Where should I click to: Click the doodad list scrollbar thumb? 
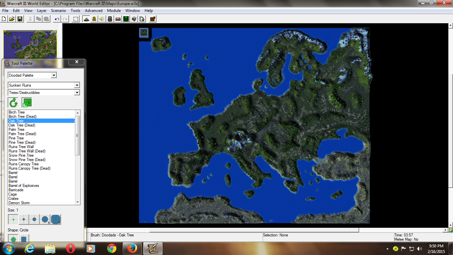click(78, 135)
